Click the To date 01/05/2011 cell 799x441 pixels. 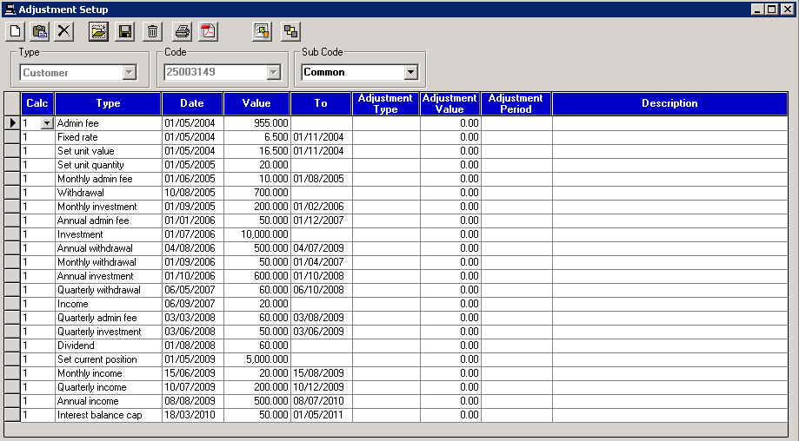tap(322, 415)
